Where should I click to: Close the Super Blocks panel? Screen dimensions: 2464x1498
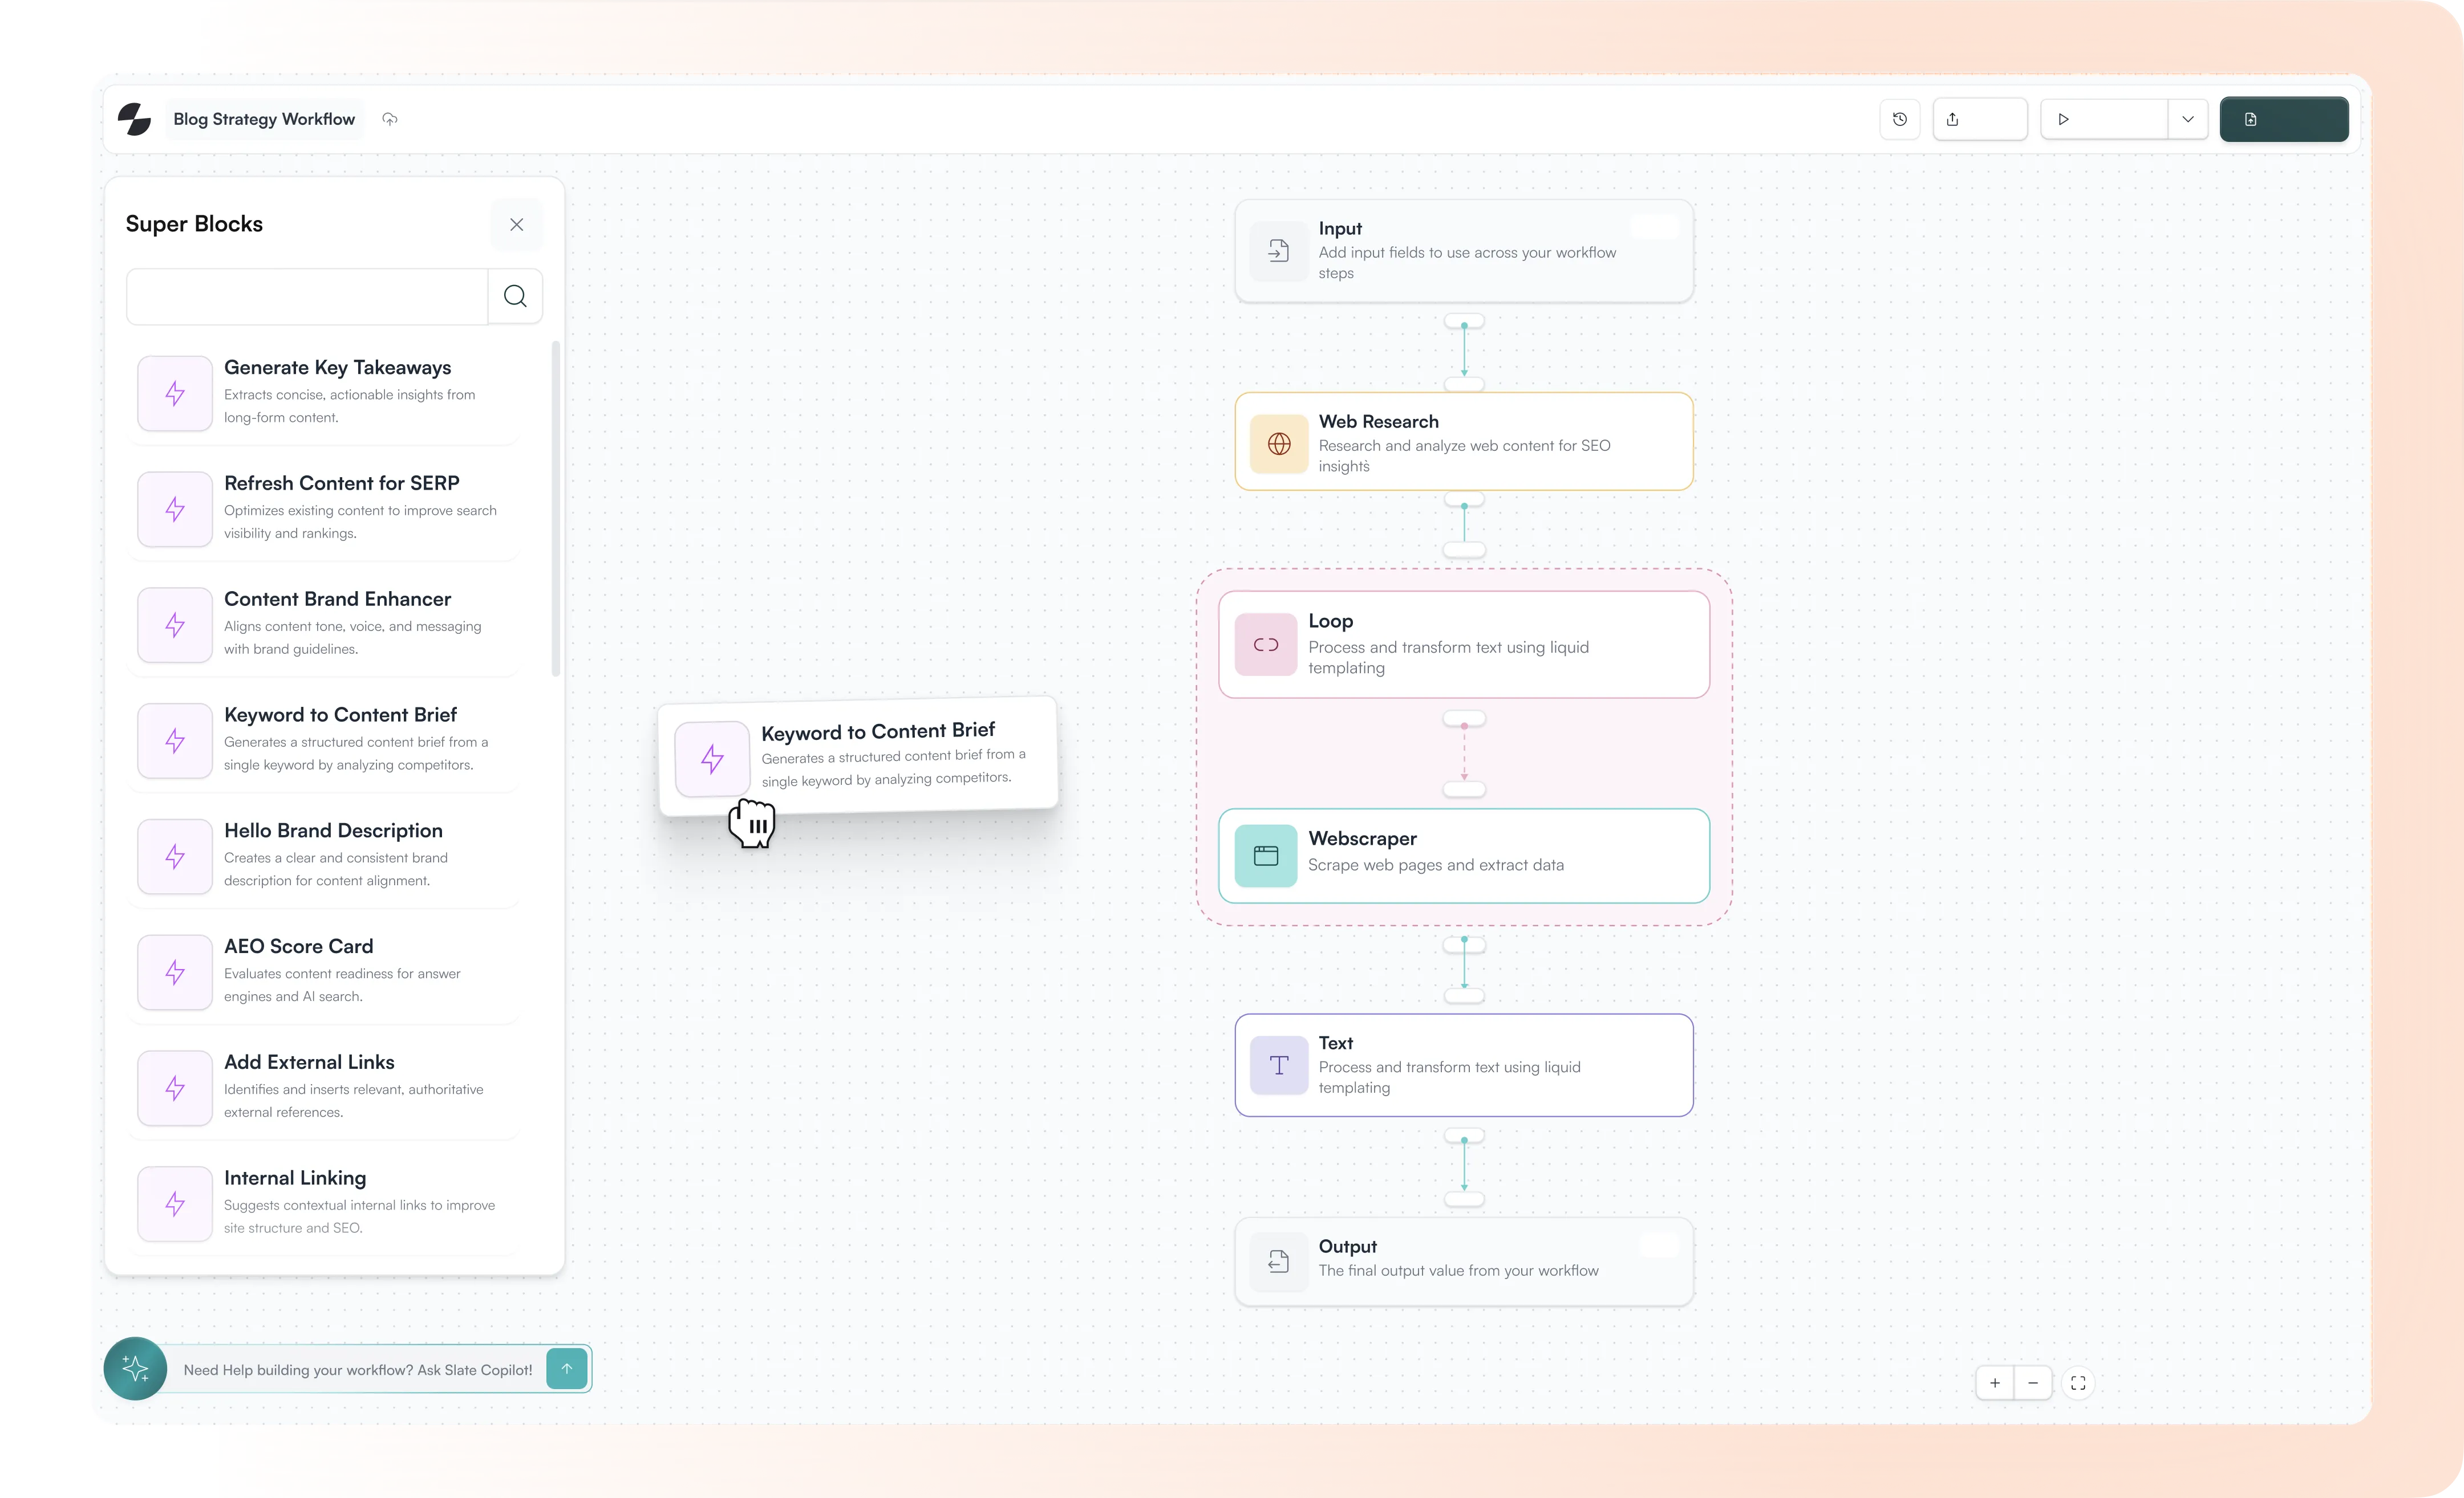click(x=517, y=224)
